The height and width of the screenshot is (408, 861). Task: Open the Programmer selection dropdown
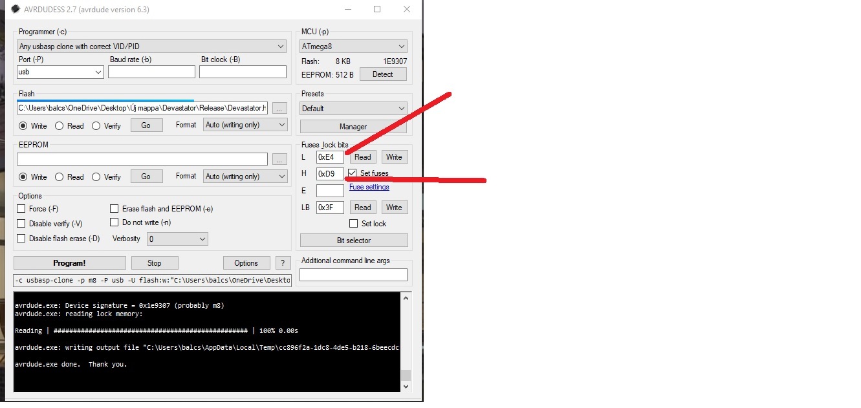151,47
